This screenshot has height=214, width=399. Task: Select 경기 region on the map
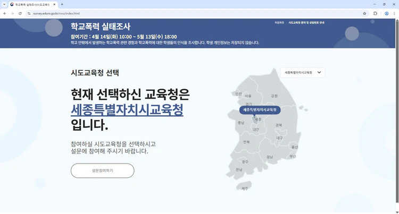(248, 104)
